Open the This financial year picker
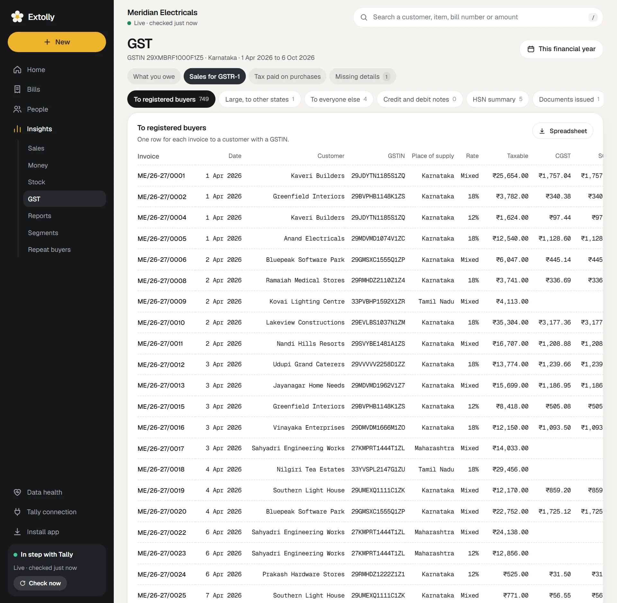The height and width of the screenshot is (603, 617). 561,49
